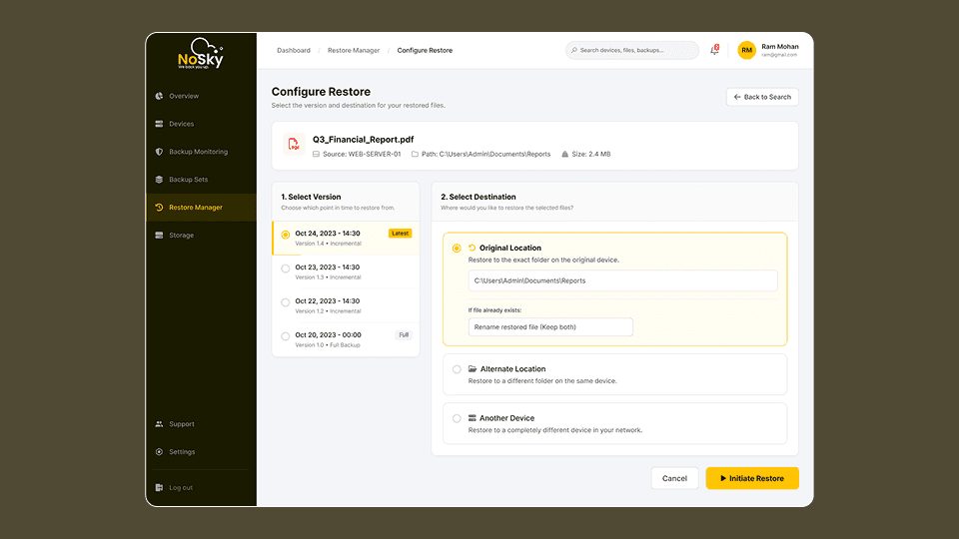Click Dashboard in the breadcrumb
Viewport: 959px width, 539px height.
pyautogui.click(x=294, y=50)
